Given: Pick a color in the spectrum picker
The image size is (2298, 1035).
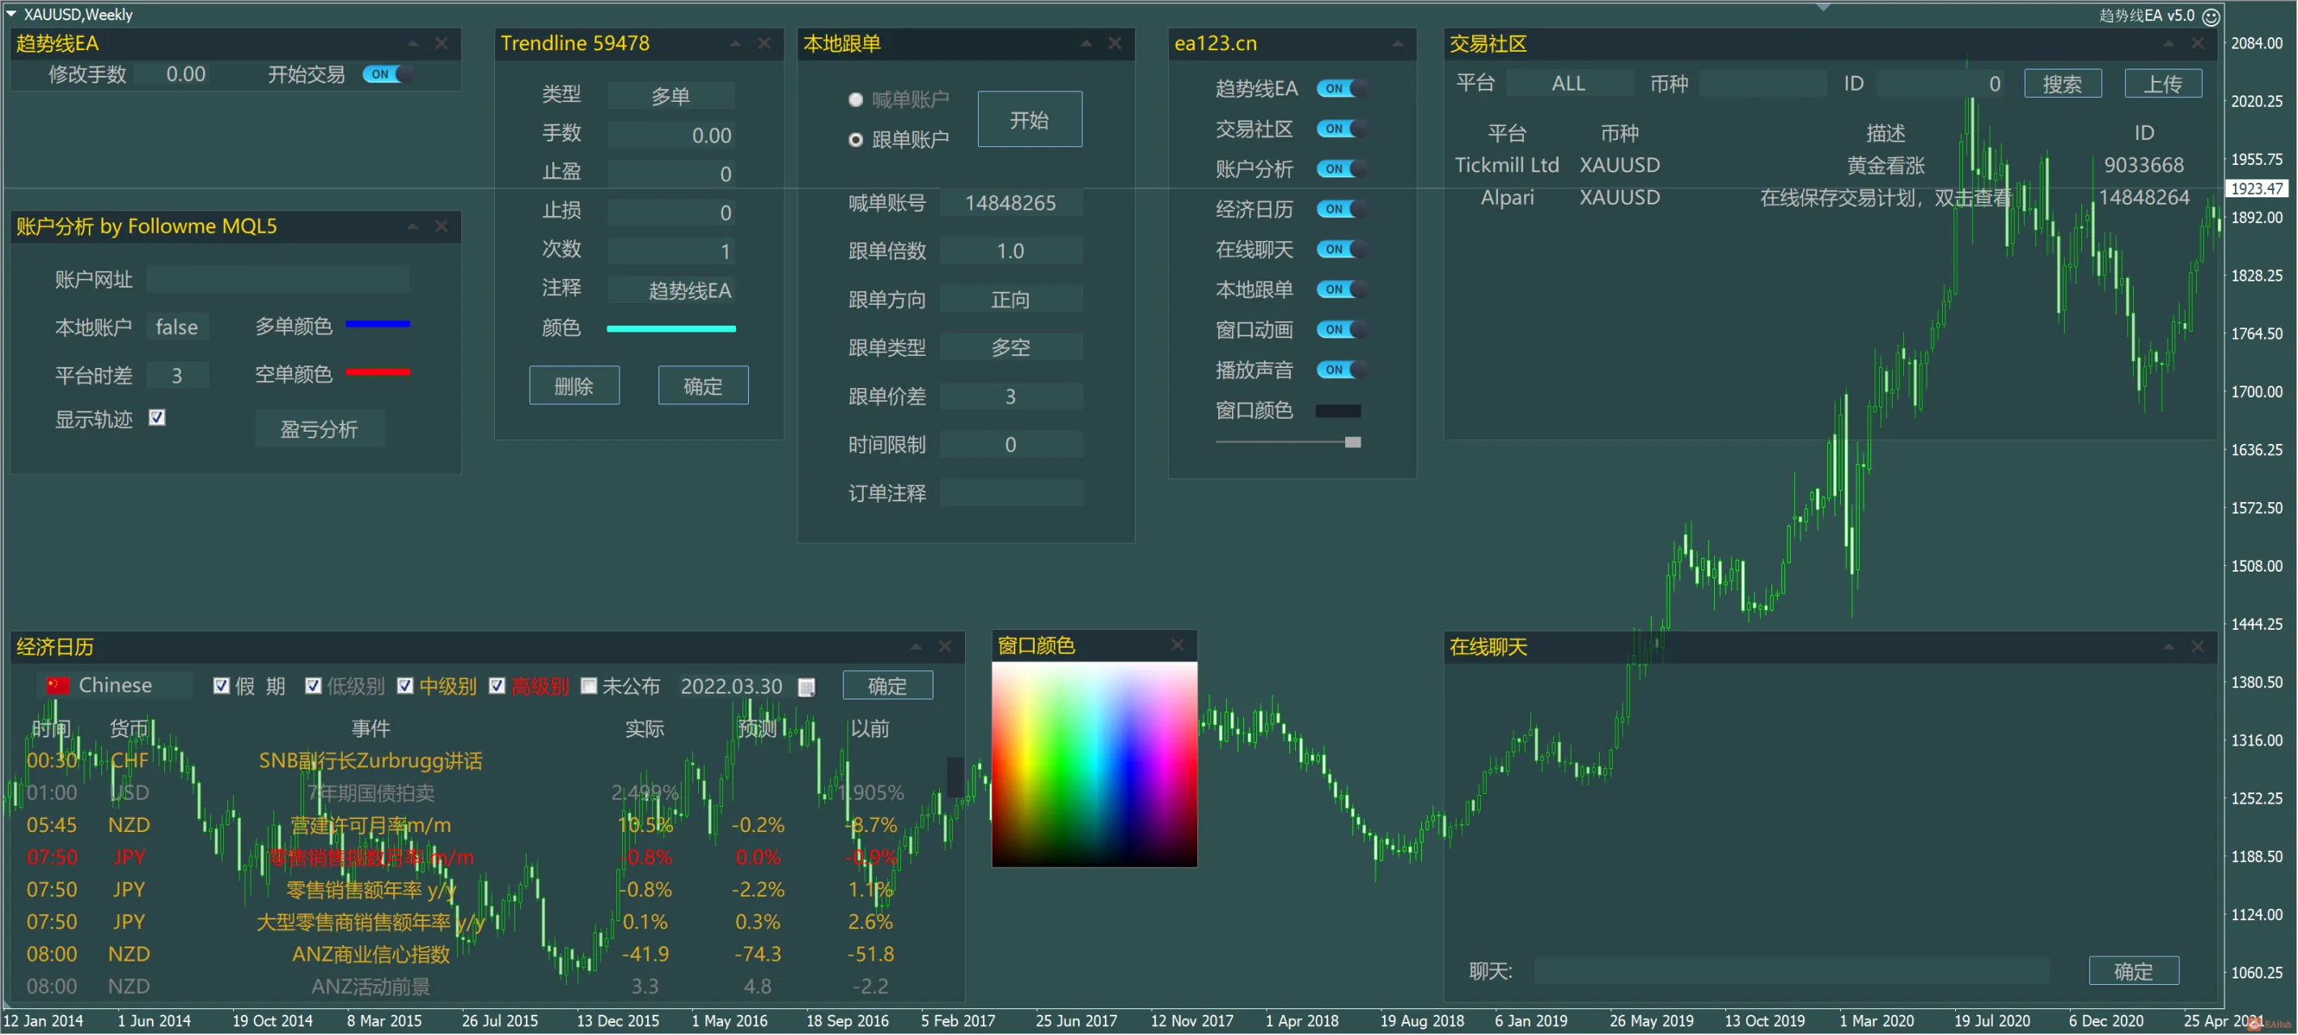Looking at the screenshot, I should pyautogui.click(x=1094, y=764).
